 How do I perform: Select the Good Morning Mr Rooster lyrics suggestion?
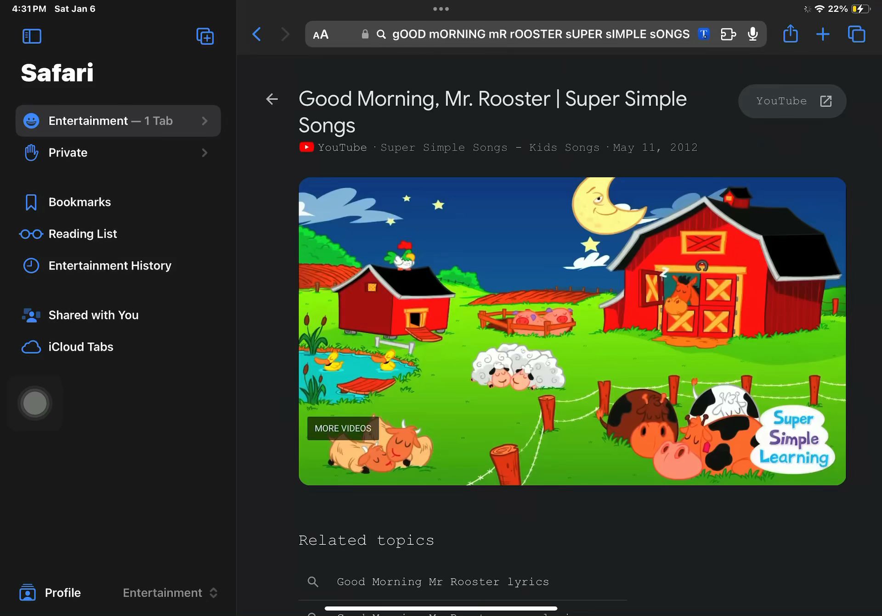(x=442, y=582)
